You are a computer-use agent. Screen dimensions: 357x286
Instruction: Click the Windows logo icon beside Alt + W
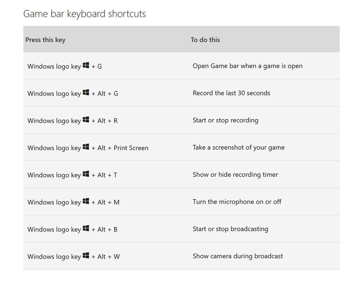(x=86, y=256)
